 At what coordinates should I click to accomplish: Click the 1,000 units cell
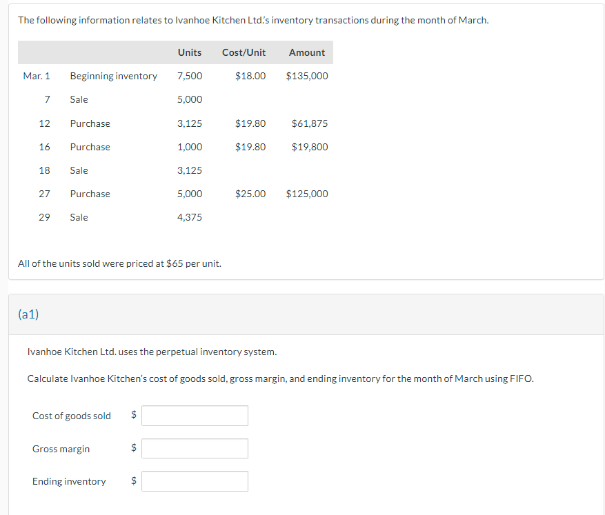click(190, 147)
